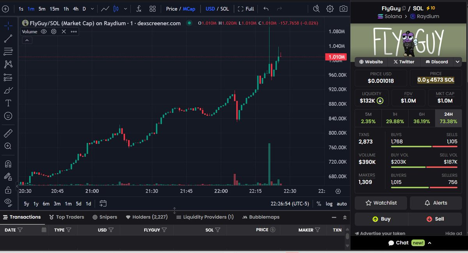Open the Indicators fx panel
This screenshot has width=468, height=253.
pyautogui.click(x=138, y=8)
